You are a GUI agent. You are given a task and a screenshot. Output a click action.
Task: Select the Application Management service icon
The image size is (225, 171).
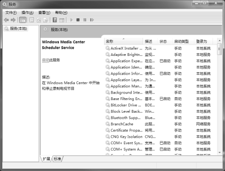(107, 86)
